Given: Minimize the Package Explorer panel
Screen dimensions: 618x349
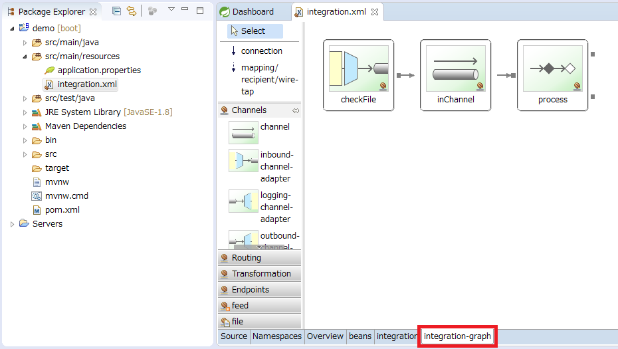Looking at the screenshot, I should point(185,9).
